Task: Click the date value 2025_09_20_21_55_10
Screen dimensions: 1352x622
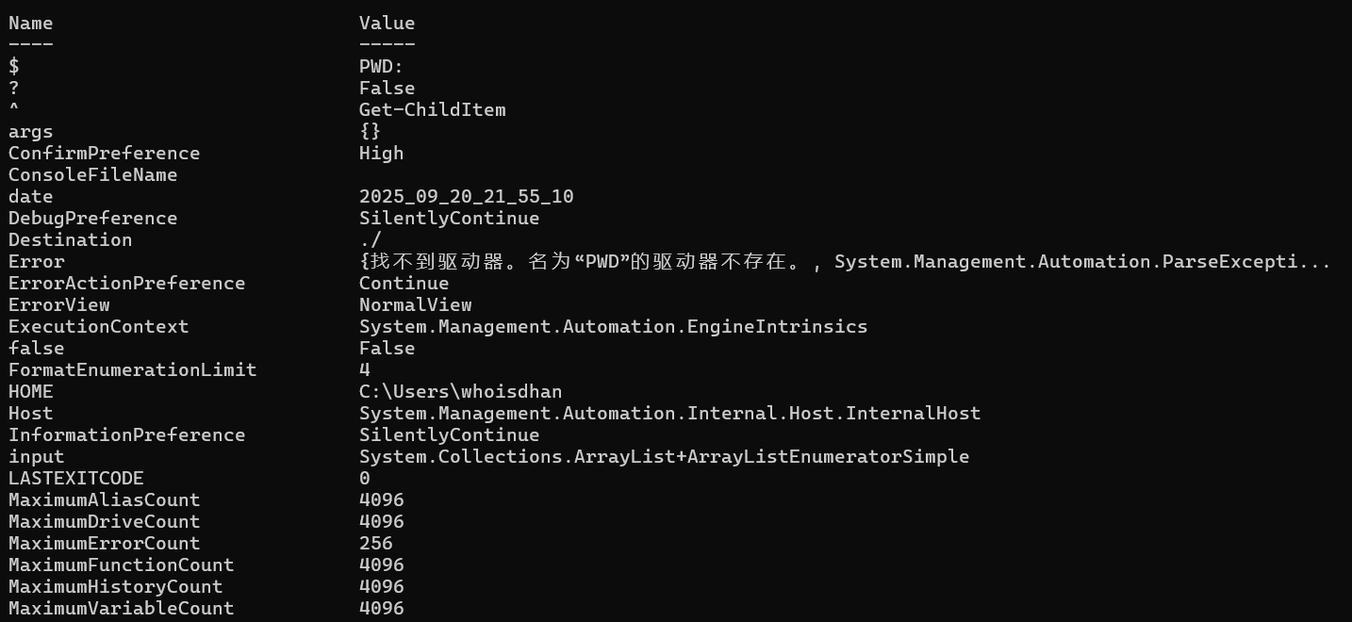Action: pos(466,196)
